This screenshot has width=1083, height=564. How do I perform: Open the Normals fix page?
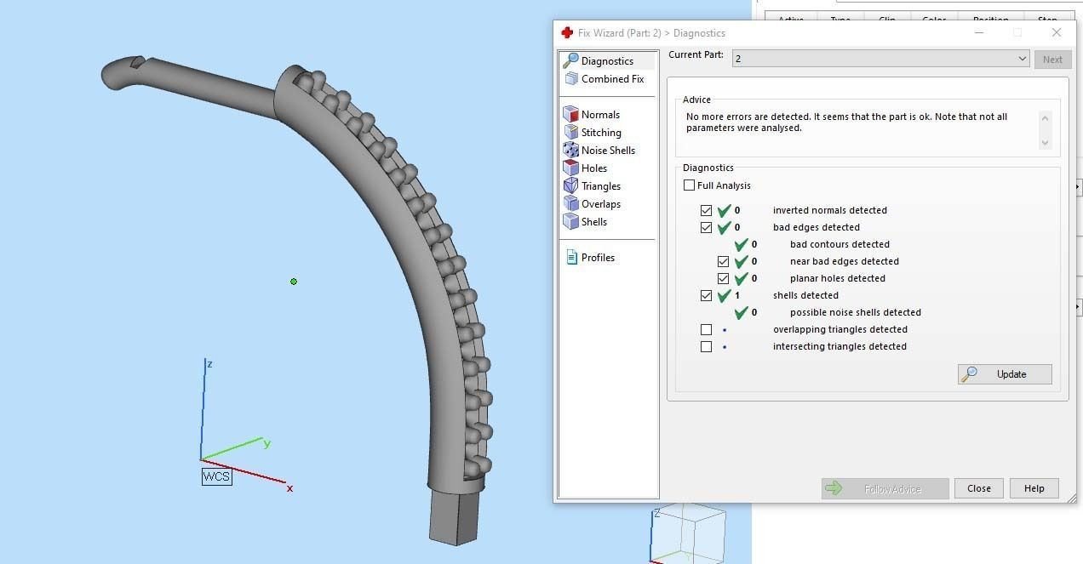[592, 115]
